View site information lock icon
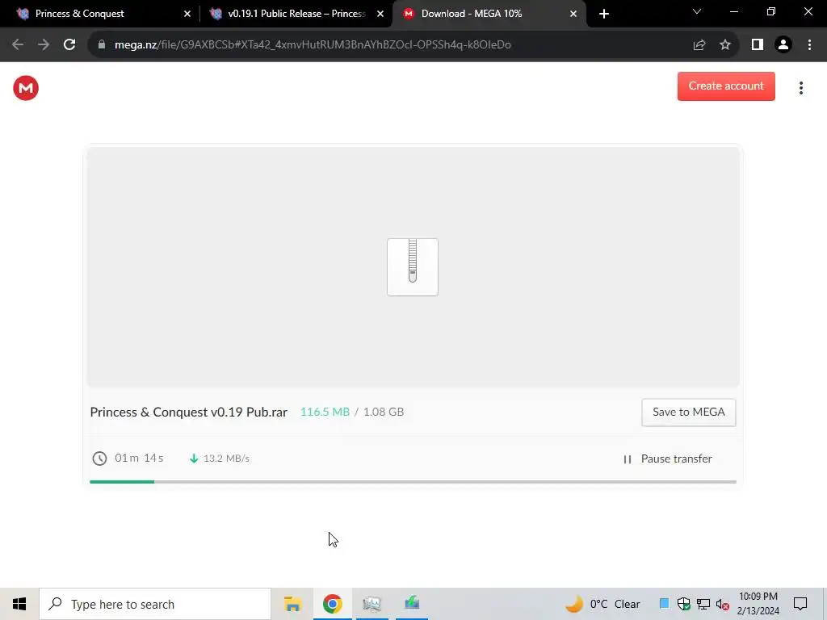The width and height of the screenshot is (827, 620). click(x=102, y=45)
